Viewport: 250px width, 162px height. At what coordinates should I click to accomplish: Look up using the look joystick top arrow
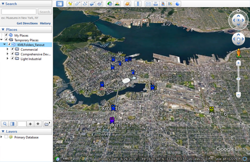click(x=238, y=16)
